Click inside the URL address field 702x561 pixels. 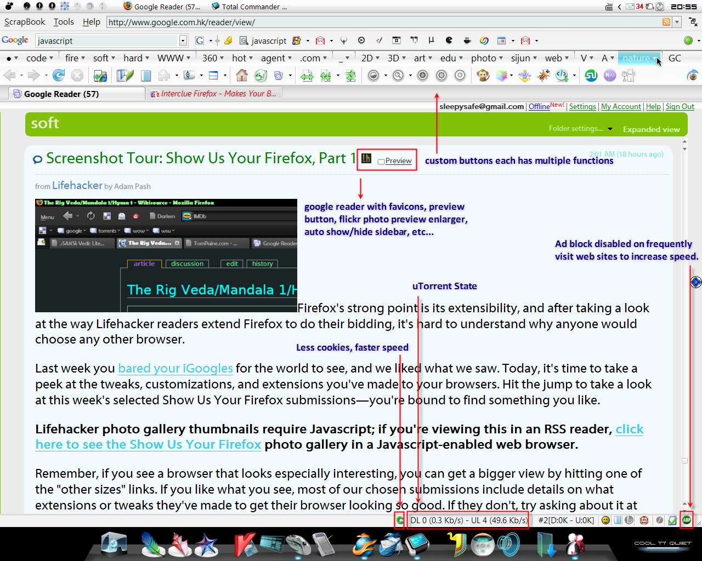[383, 22]
